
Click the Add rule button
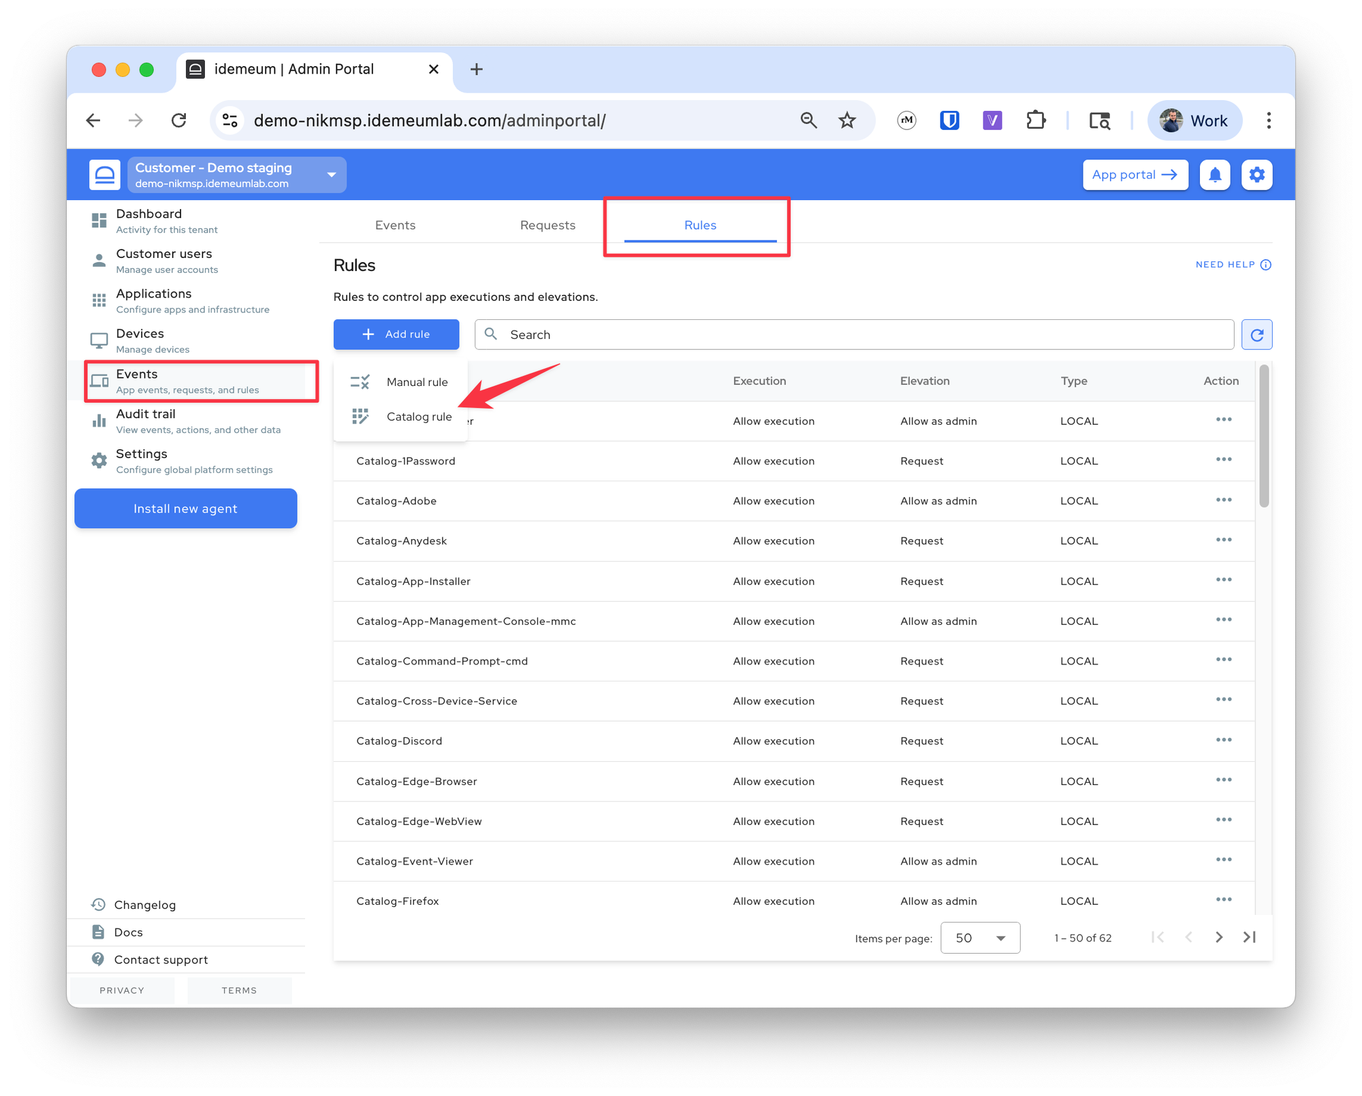click(x=396, y=334)
